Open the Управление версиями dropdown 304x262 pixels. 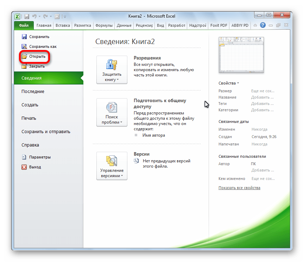(112, 166)
